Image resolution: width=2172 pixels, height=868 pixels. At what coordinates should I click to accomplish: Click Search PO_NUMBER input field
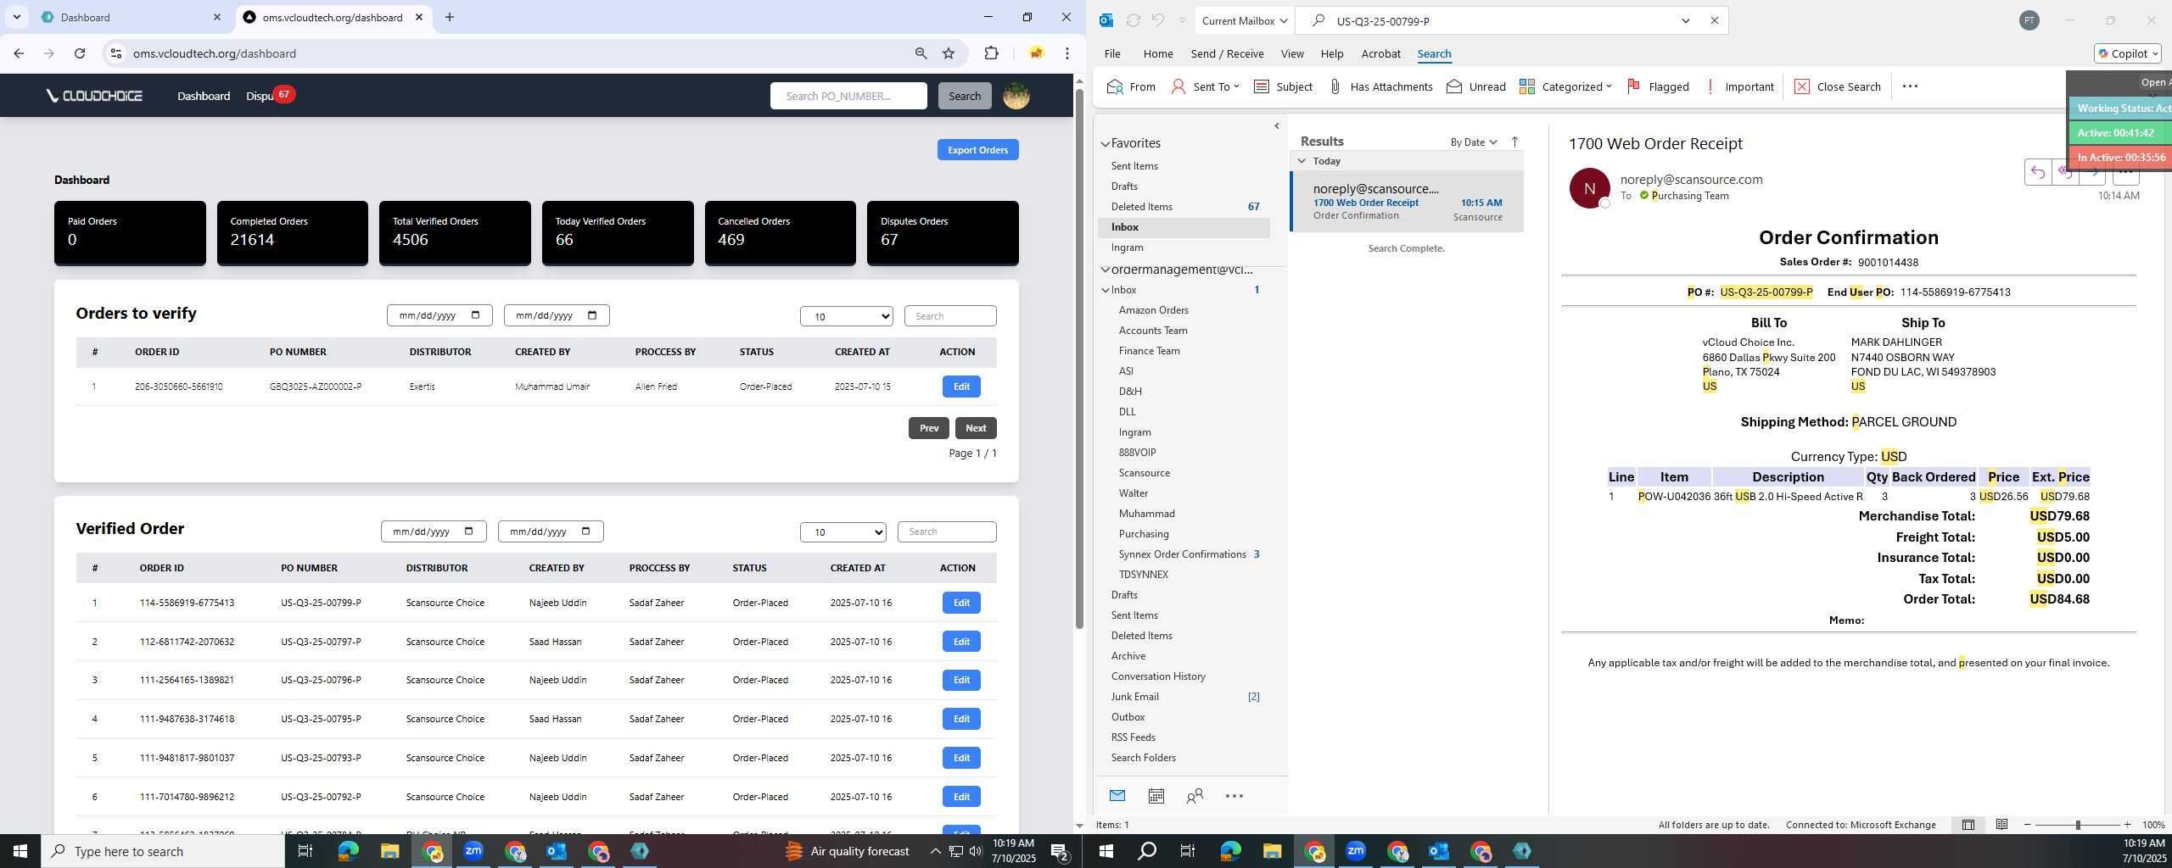(x=848, y=96)
